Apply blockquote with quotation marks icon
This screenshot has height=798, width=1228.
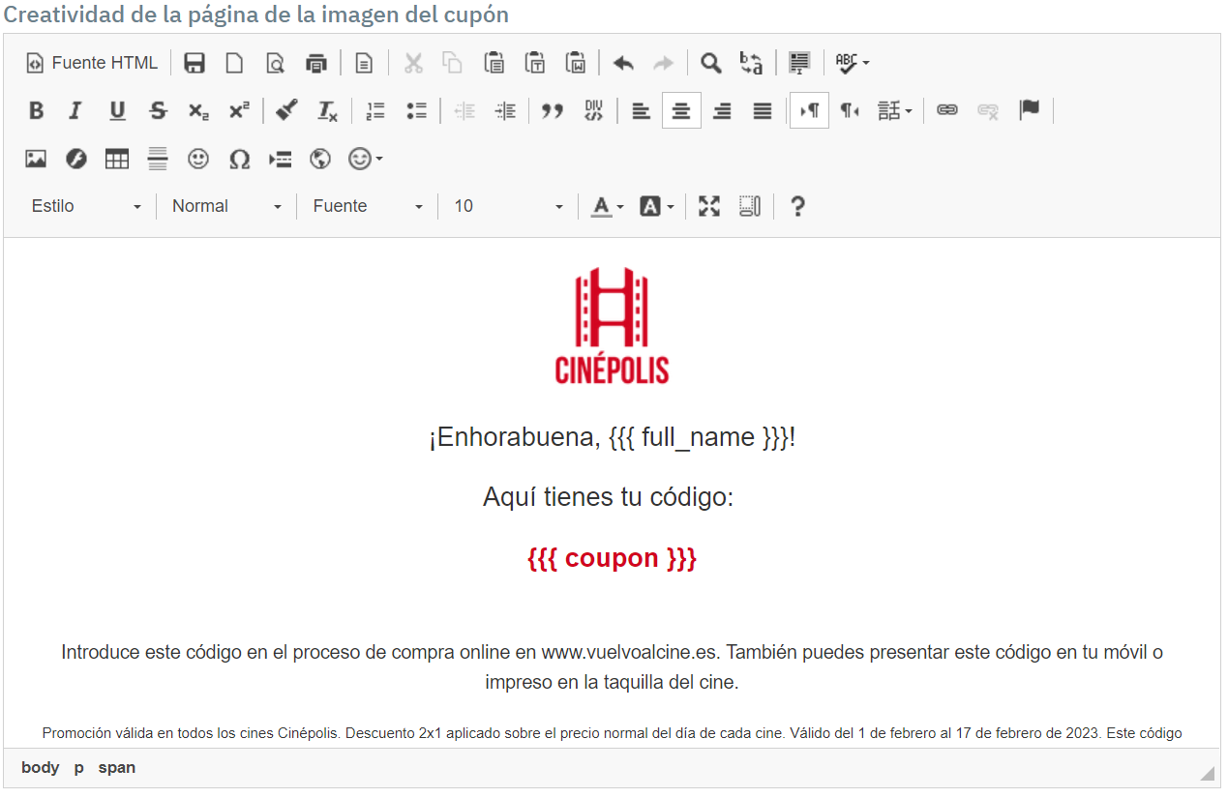pyautogui.click(x=553, y=110)
